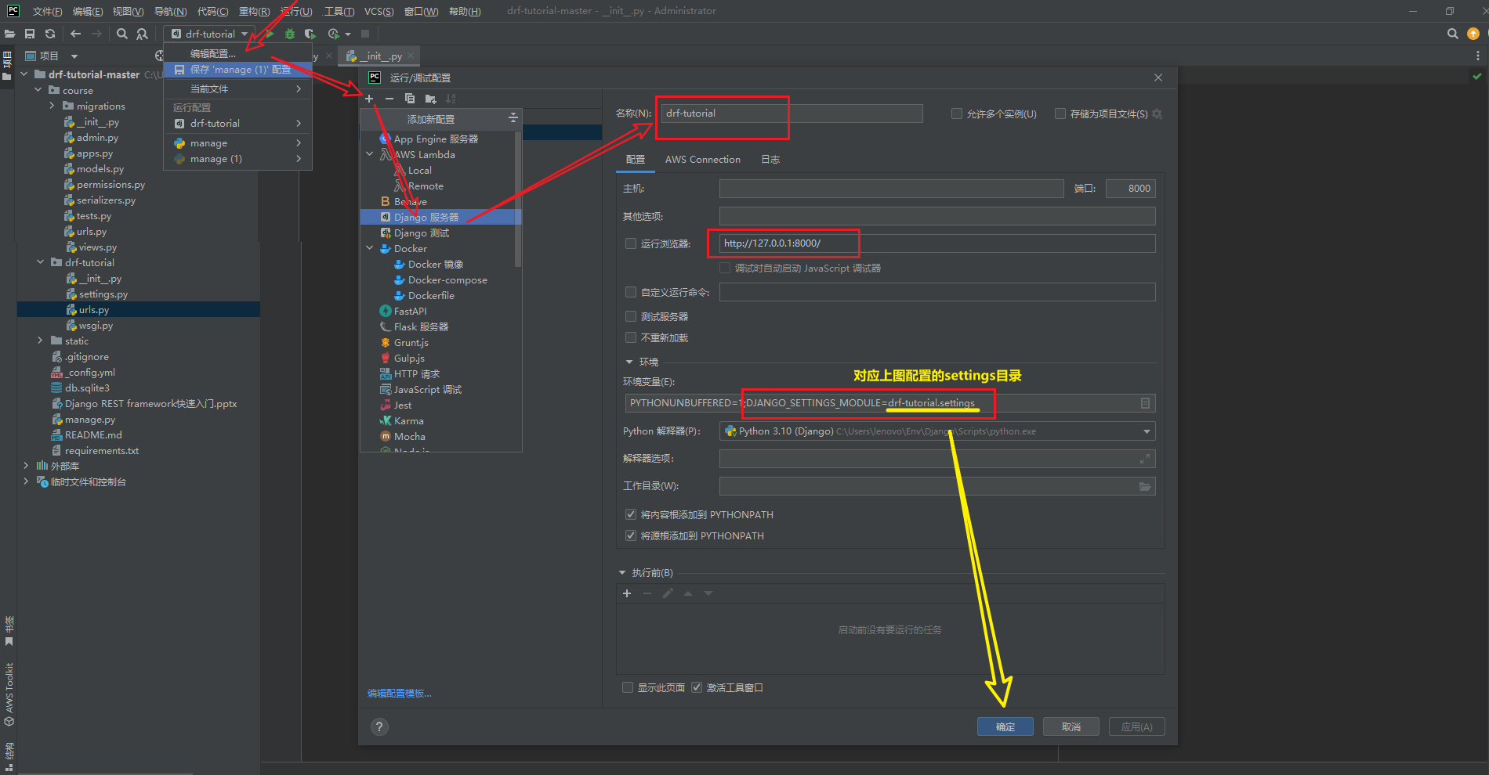1489x775 pixels.
Task: Check 存储为项目文件 checkbox
Action: [x=1060, y=114]
